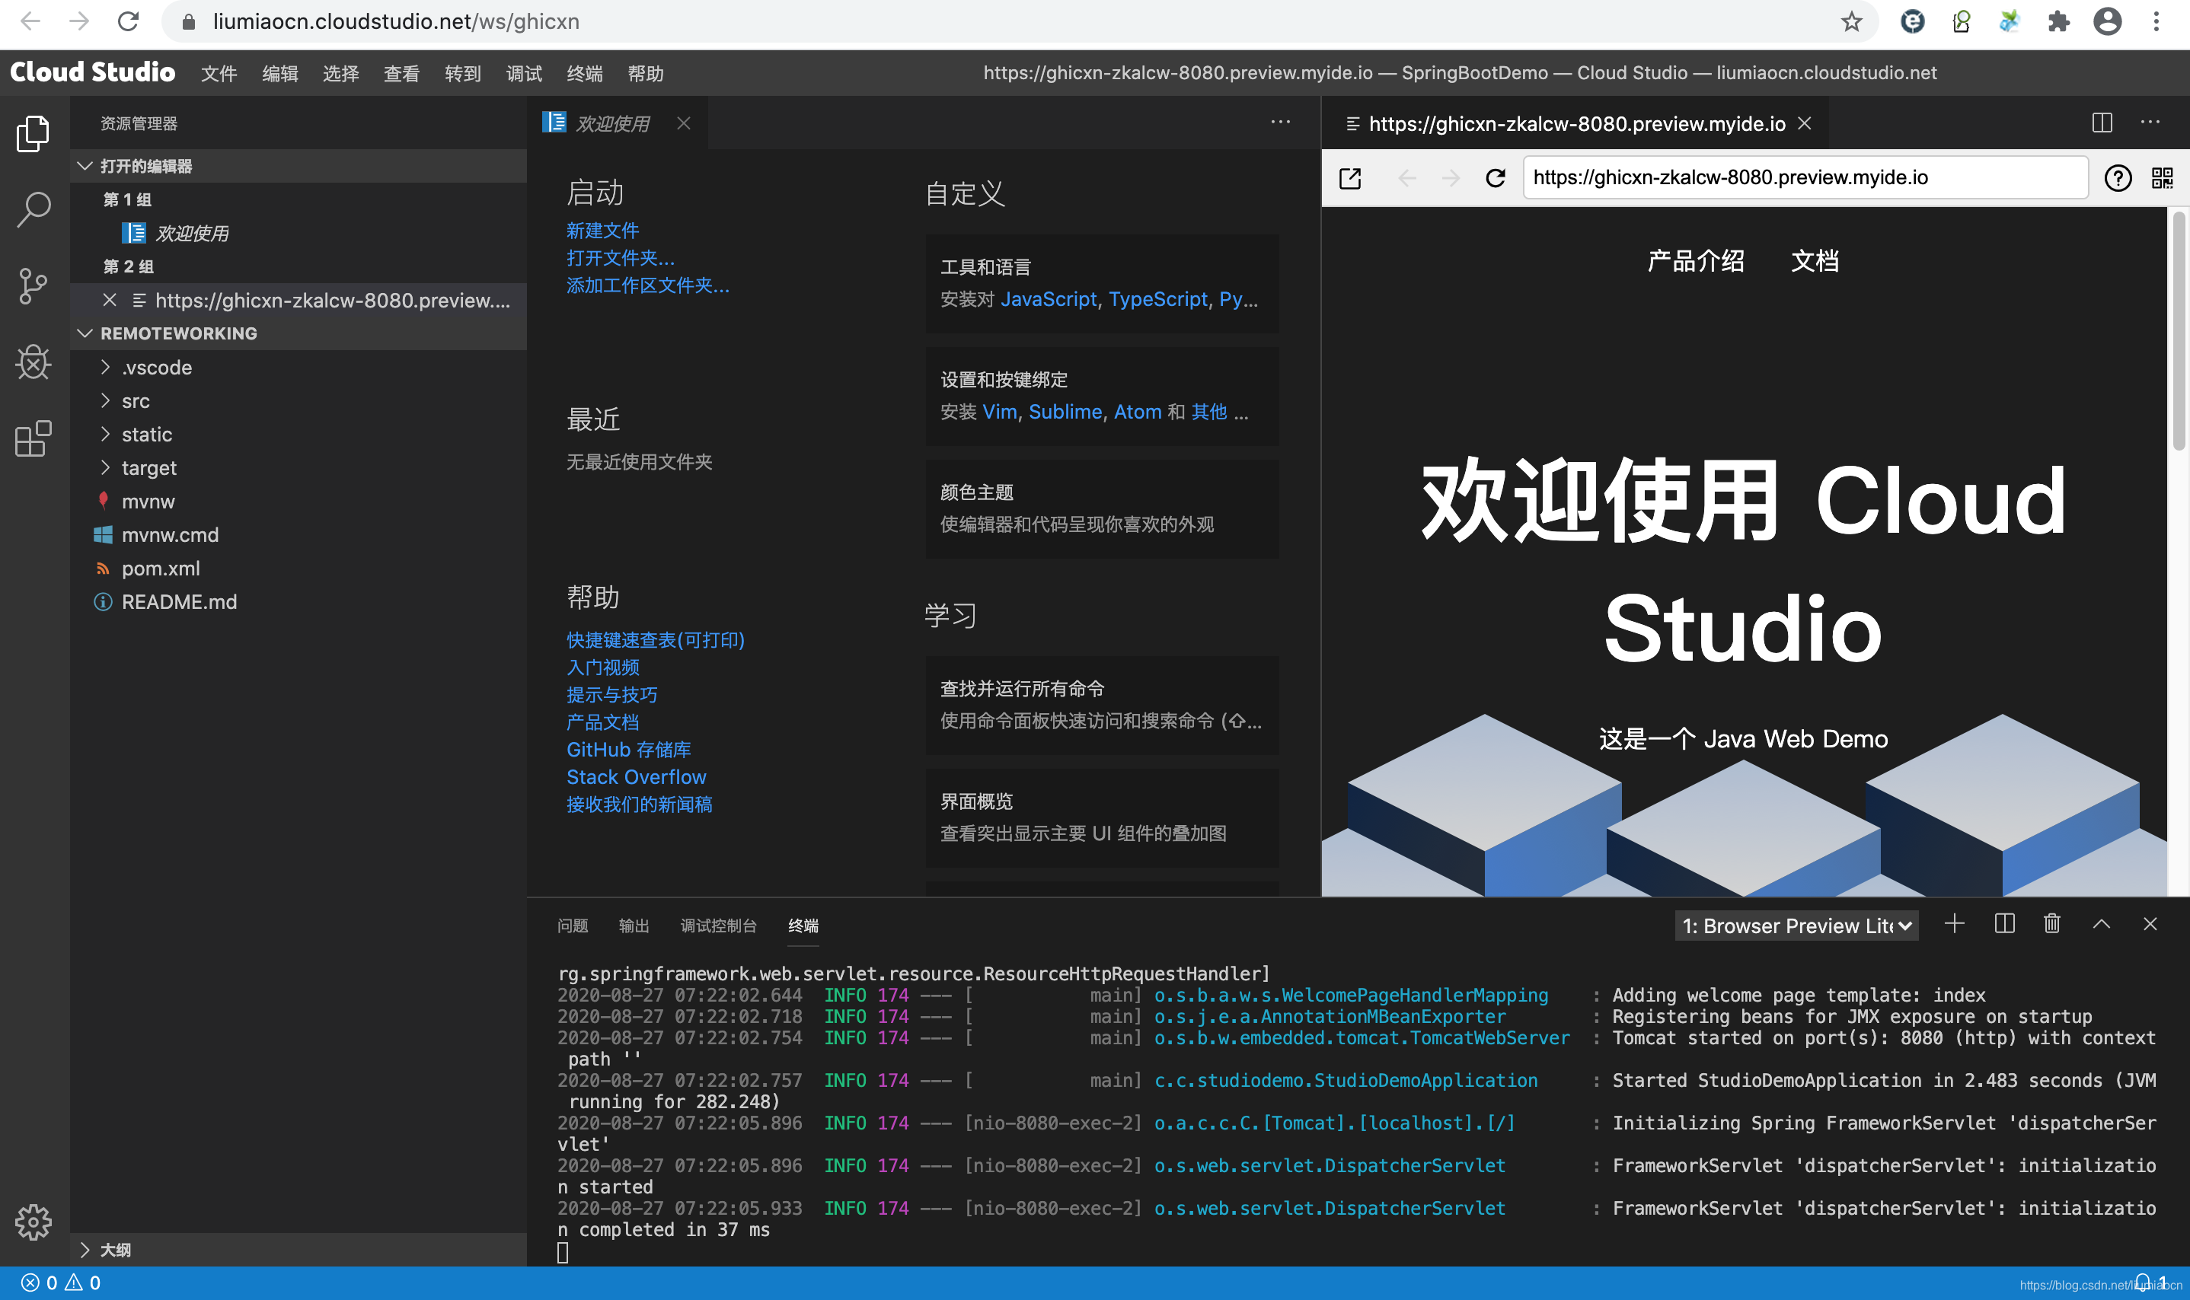This screenshot has height=1300, width=2190.
Task: Open README.md in the file tree
Action: pyautogui.click(x=298, y=602)
